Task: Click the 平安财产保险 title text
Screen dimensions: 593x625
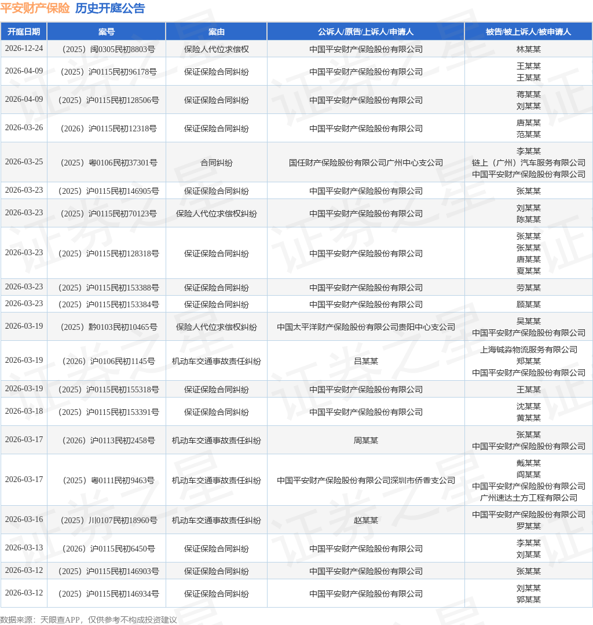Action: (35, 8)
